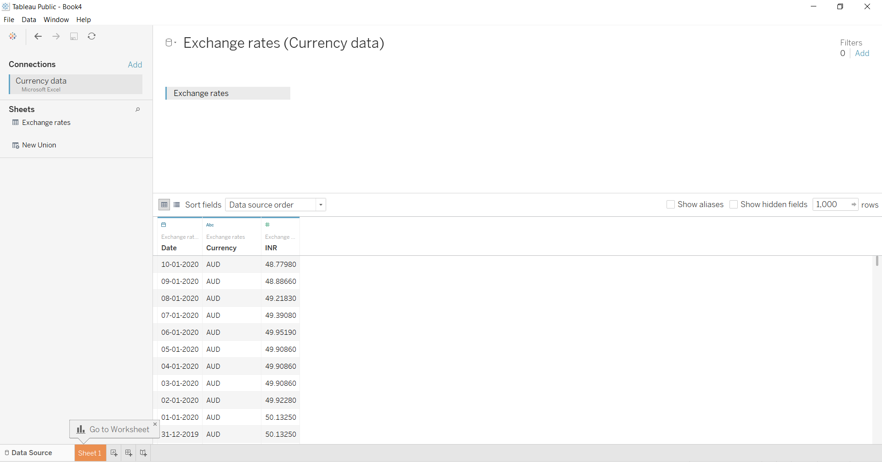Select the Exchange rates table on canvas
Viewport: 882px width, 462px height.
coord(228,93)
